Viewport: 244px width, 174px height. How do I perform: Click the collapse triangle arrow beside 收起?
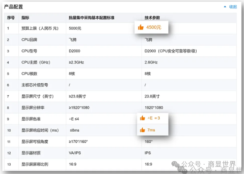coord(225,7)
